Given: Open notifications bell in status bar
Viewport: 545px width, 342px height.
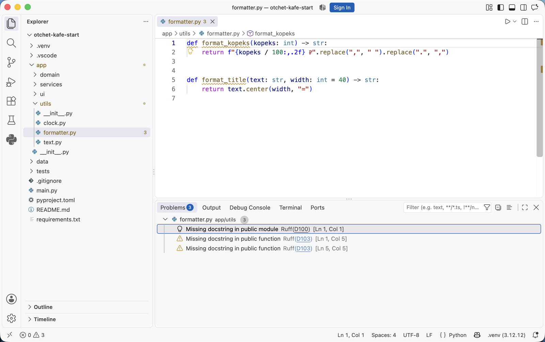Looking at the screenshot, I should click(535, 335).
